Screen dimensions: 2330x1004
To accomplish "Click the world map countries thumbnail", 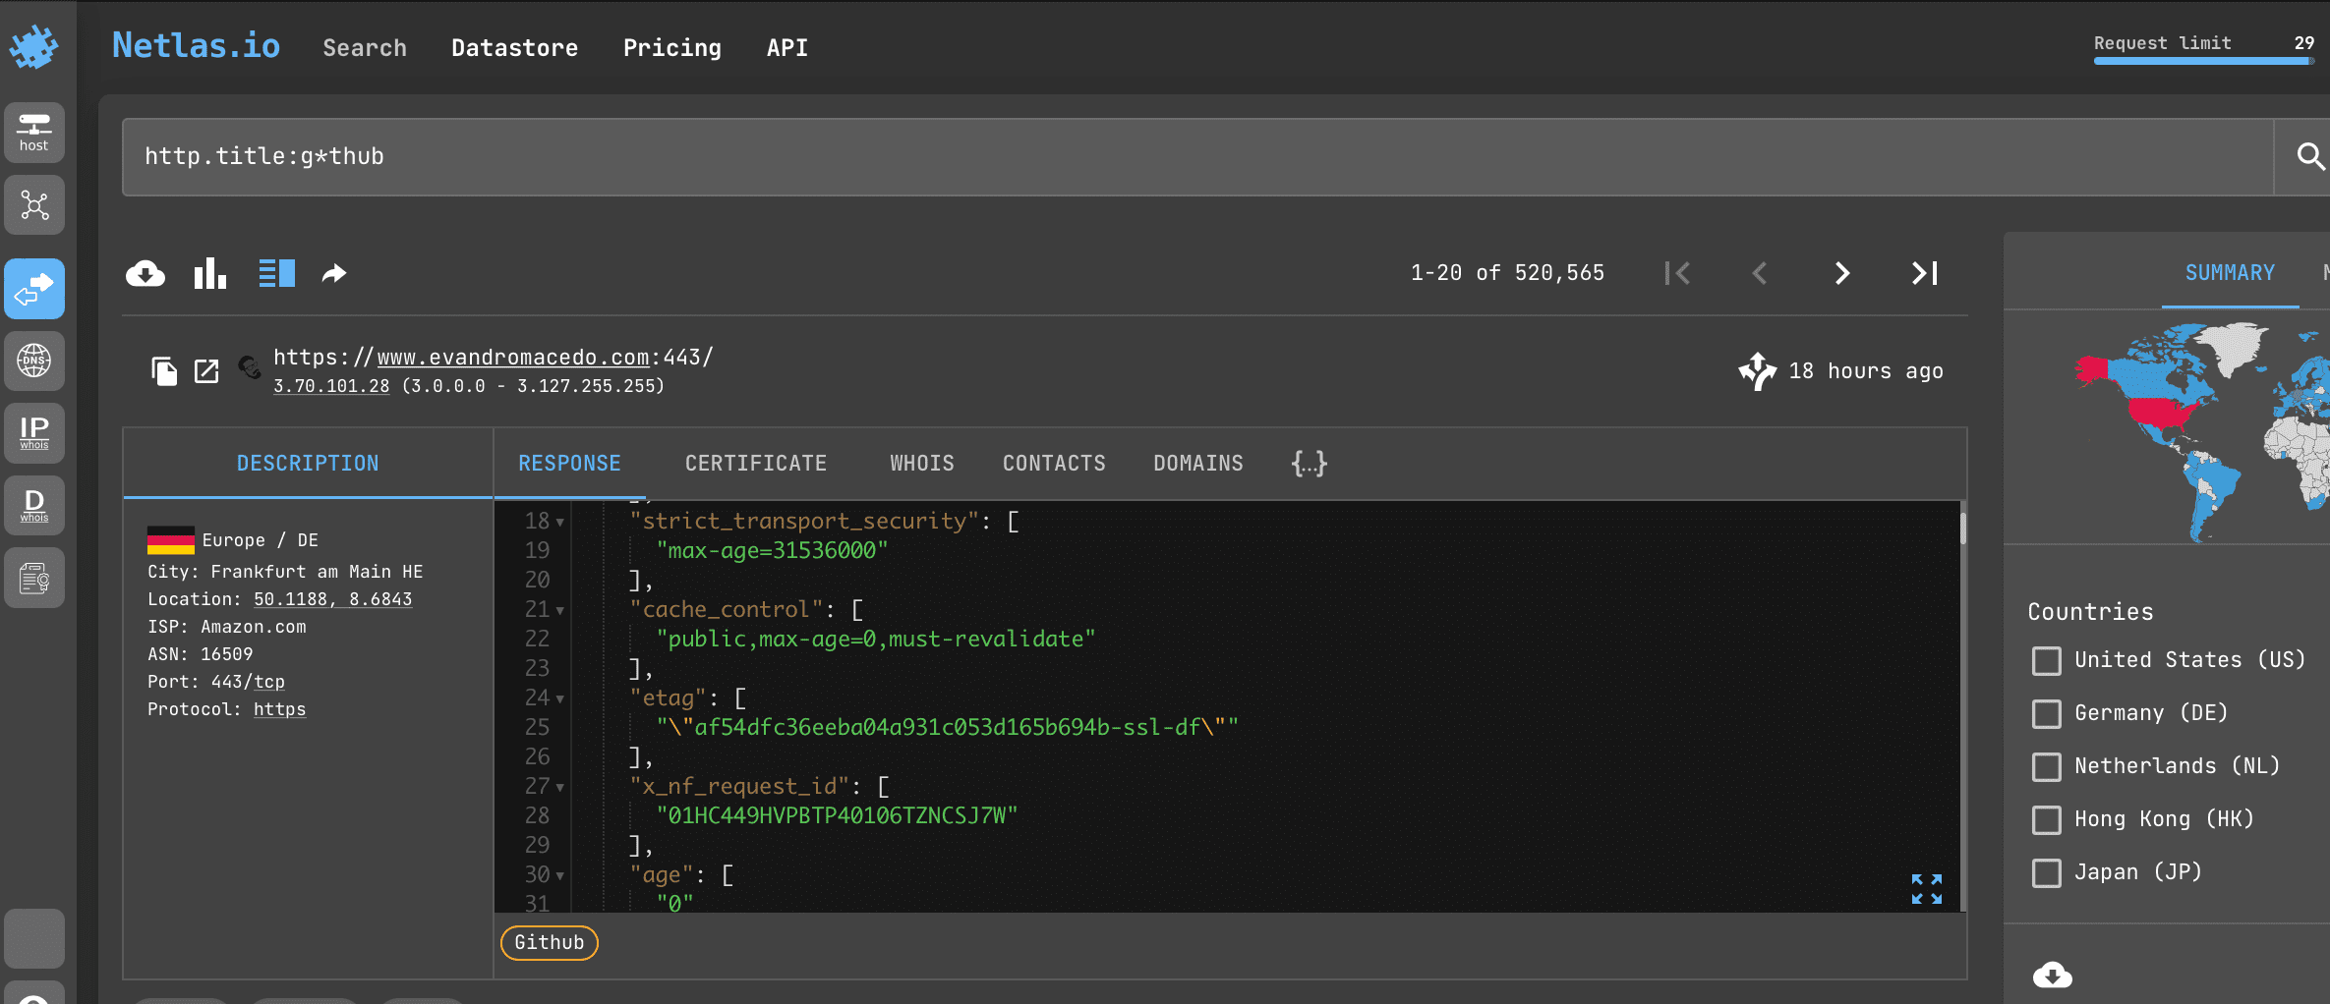I will 2202,432.
